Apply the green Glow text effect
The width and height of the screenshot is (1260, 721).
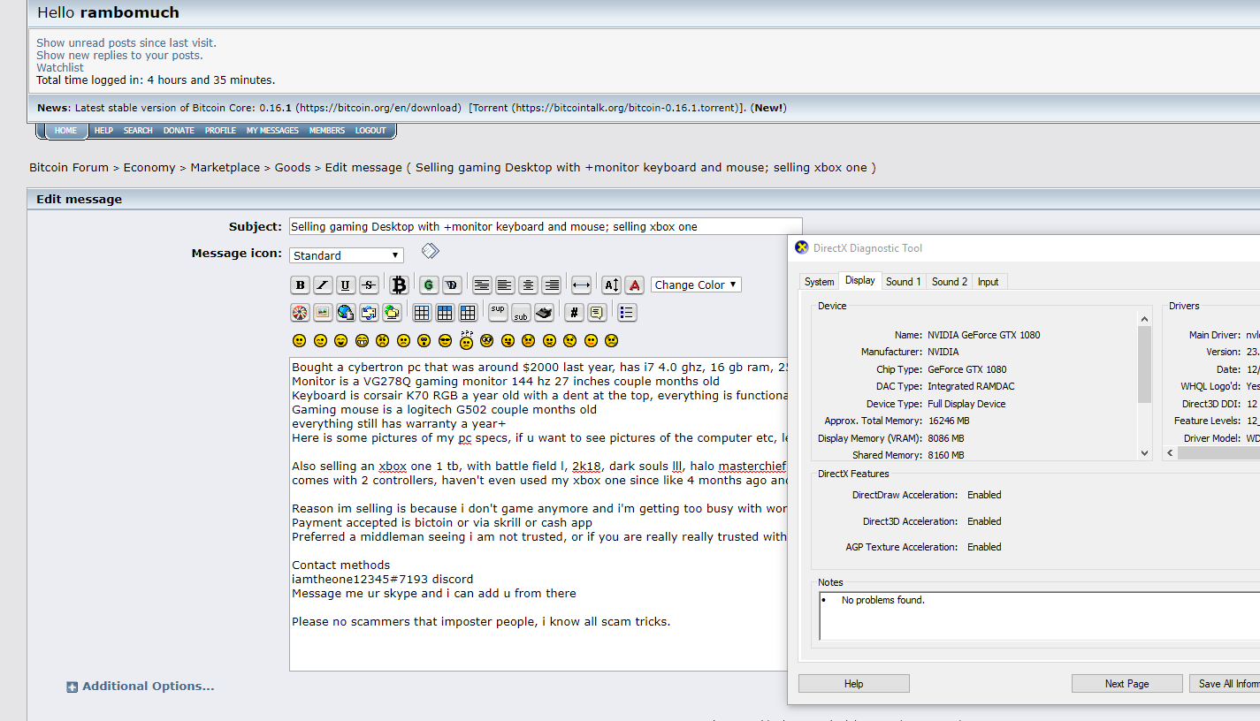(x=429, y=285)
